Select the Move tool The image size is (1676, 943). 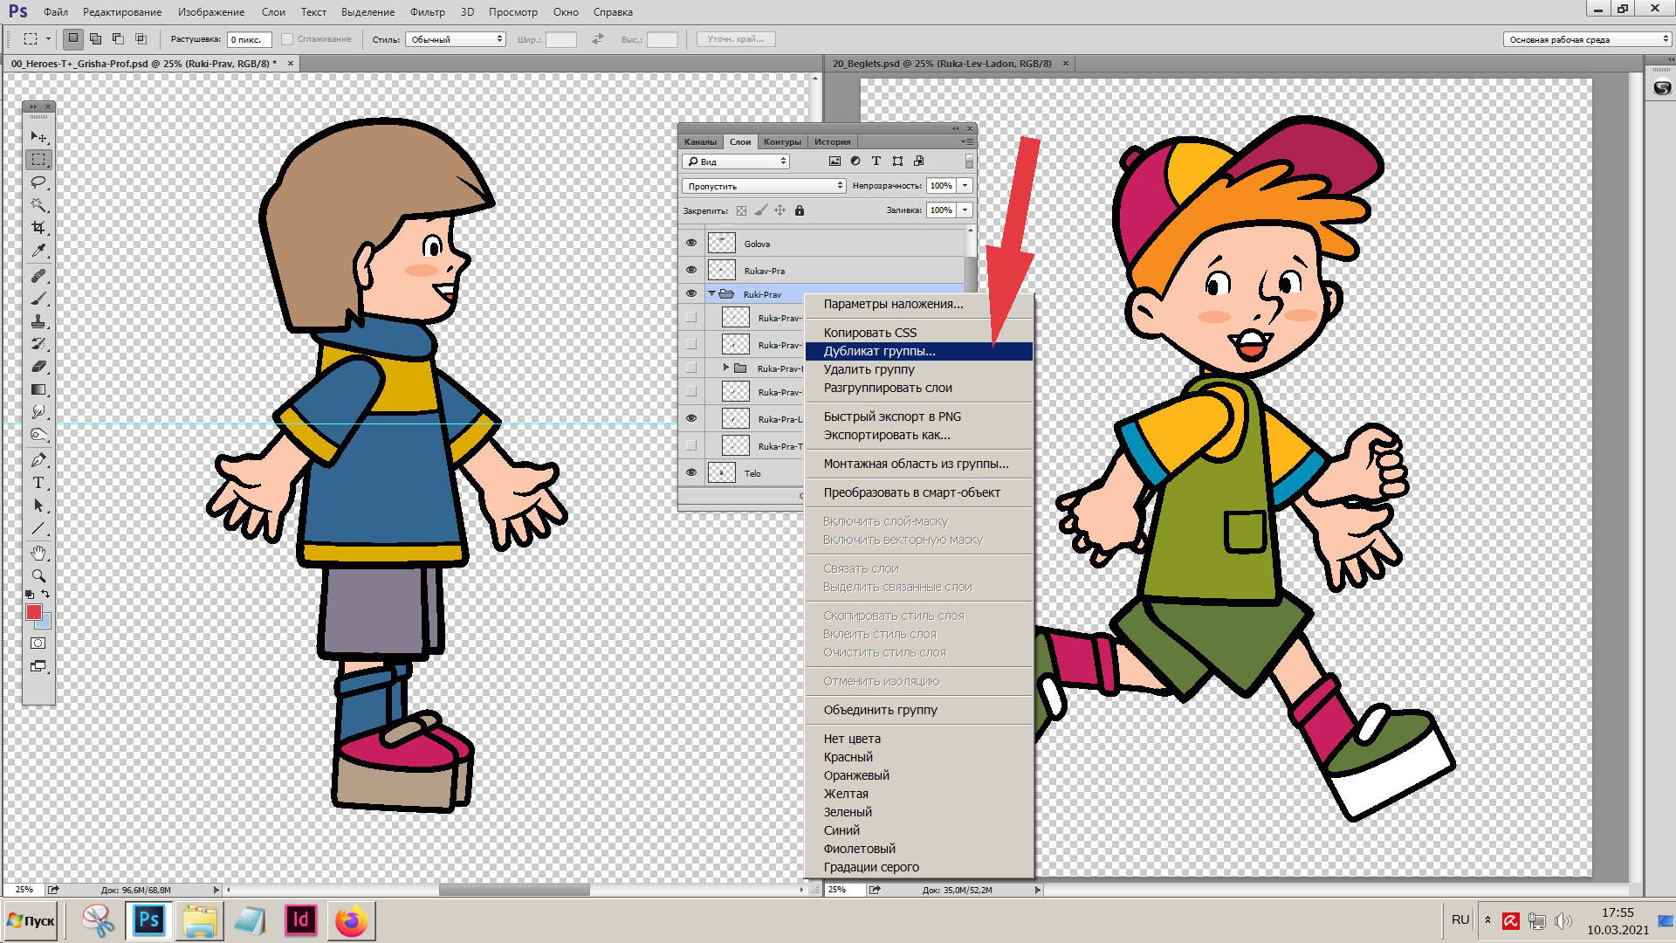tap(38, 137)
